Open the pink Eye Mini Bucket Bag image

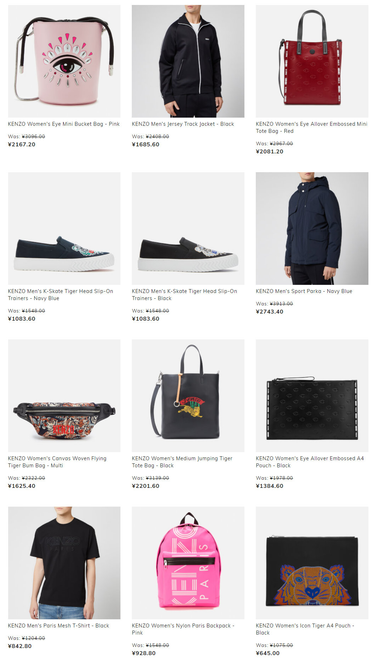coord(64,61)
